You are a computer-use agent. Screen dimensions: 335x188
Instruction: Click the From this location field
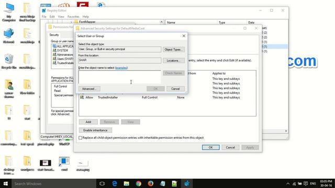coord(119,61)
